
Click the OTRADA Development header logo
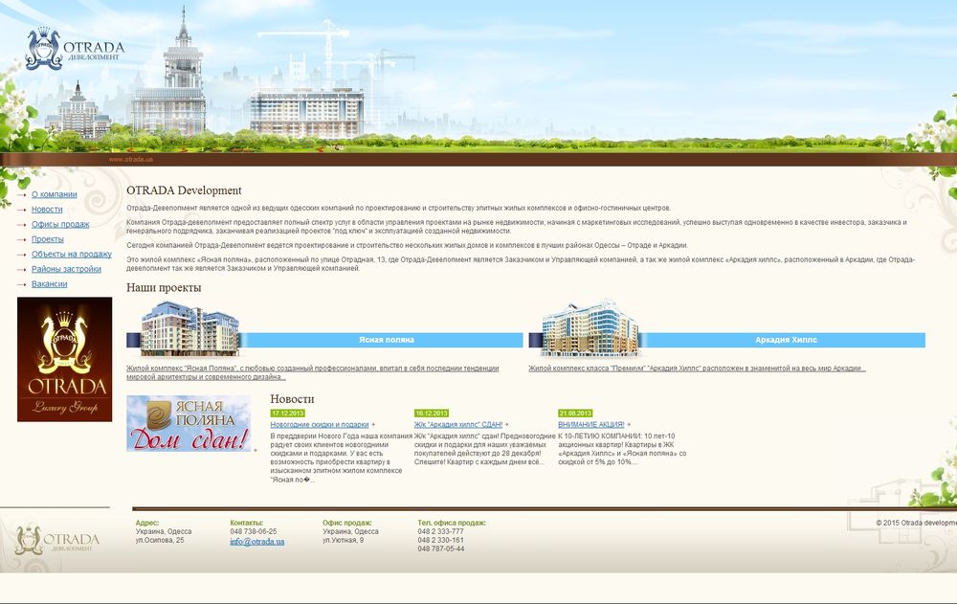75,50
